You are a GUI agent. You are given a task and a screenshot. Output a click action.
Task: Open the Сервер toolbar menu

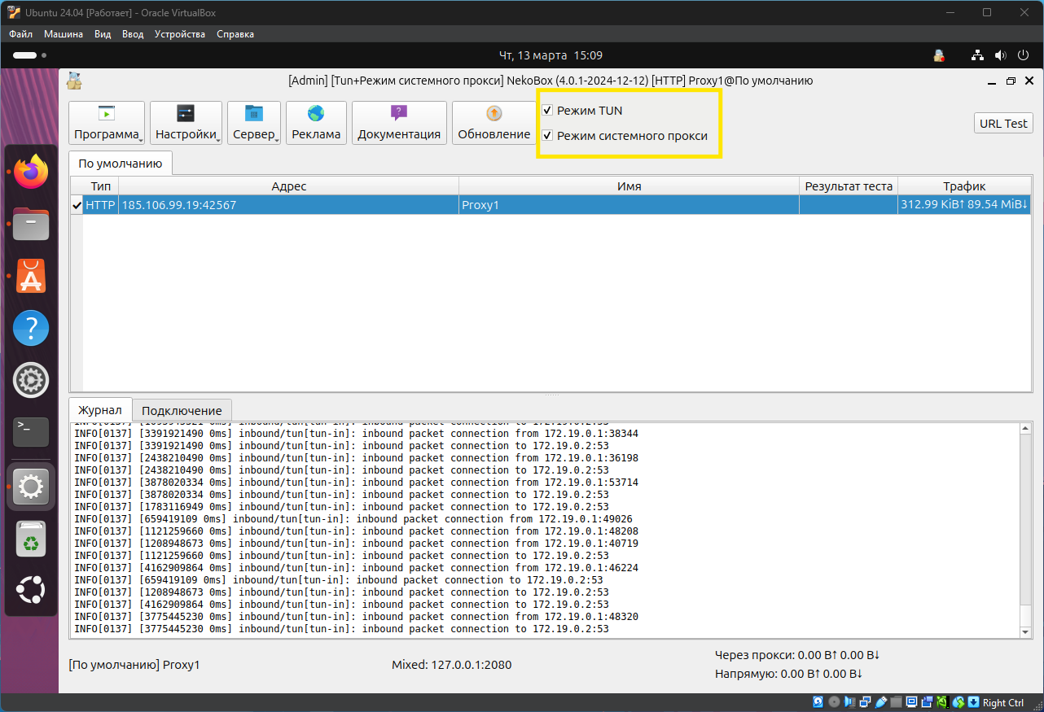click(254, 123)
